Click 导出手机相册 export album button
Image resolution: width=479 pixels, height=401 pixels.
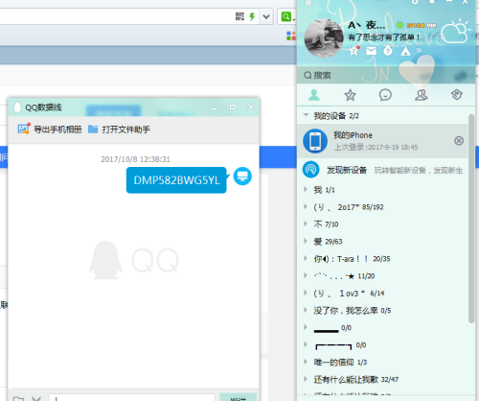coord(50,130)
